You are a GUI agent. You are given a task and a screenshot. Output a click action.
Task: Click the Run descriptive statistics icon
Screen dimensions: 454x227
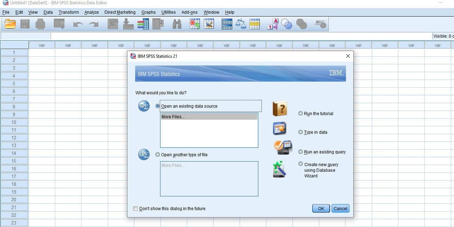pos(158,24)
